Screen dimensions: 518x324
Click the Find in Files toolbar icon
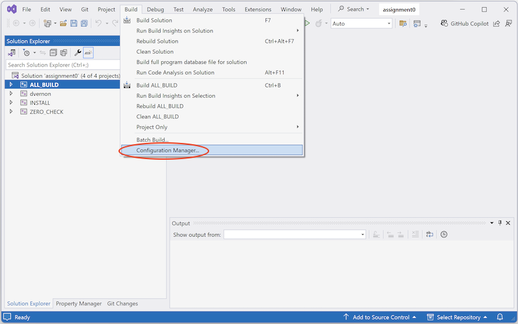403,23
